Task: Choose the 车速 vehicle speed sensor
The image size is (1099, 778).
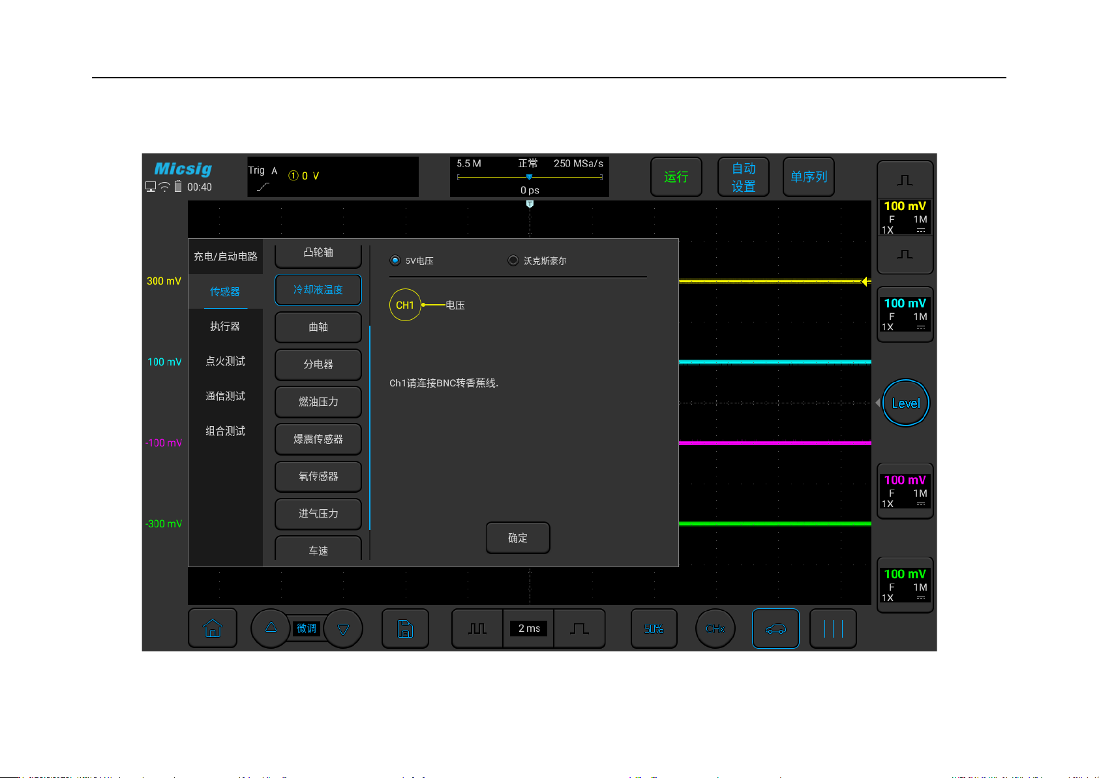Action: (318, 548)
